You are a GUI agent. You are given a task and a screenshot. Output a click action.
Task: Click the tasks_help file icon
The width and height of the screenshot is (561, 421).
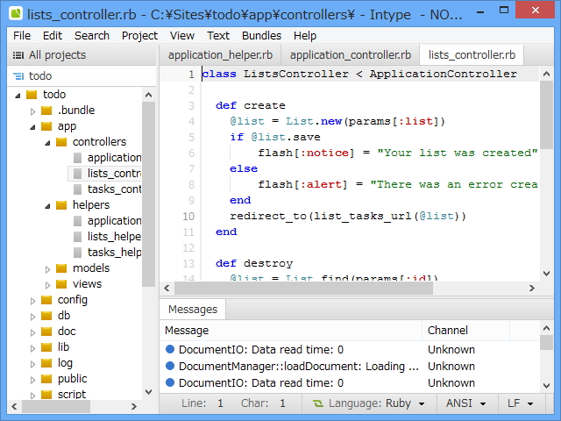(x=77, y=253)
